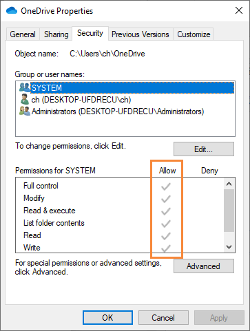Click the List folder contents Allow checkmark
Image resolution: width=250 pixels, height=331 pixels.
[x=166, y=224]
